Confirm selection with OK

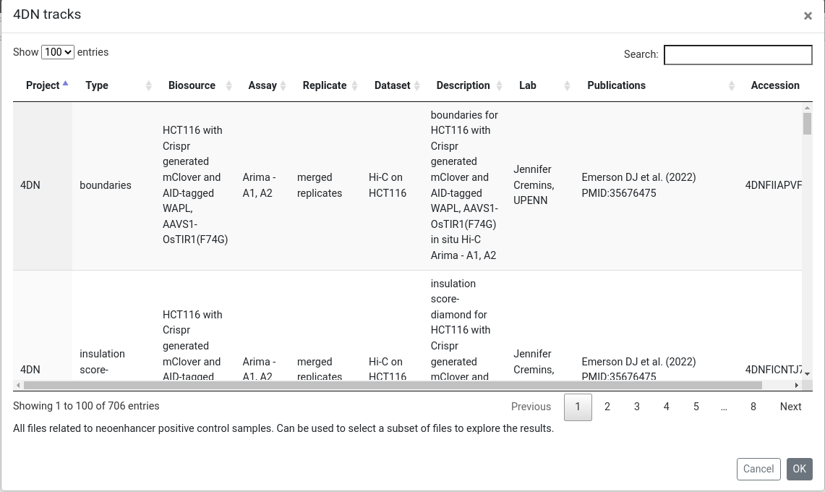pos(799,469)
